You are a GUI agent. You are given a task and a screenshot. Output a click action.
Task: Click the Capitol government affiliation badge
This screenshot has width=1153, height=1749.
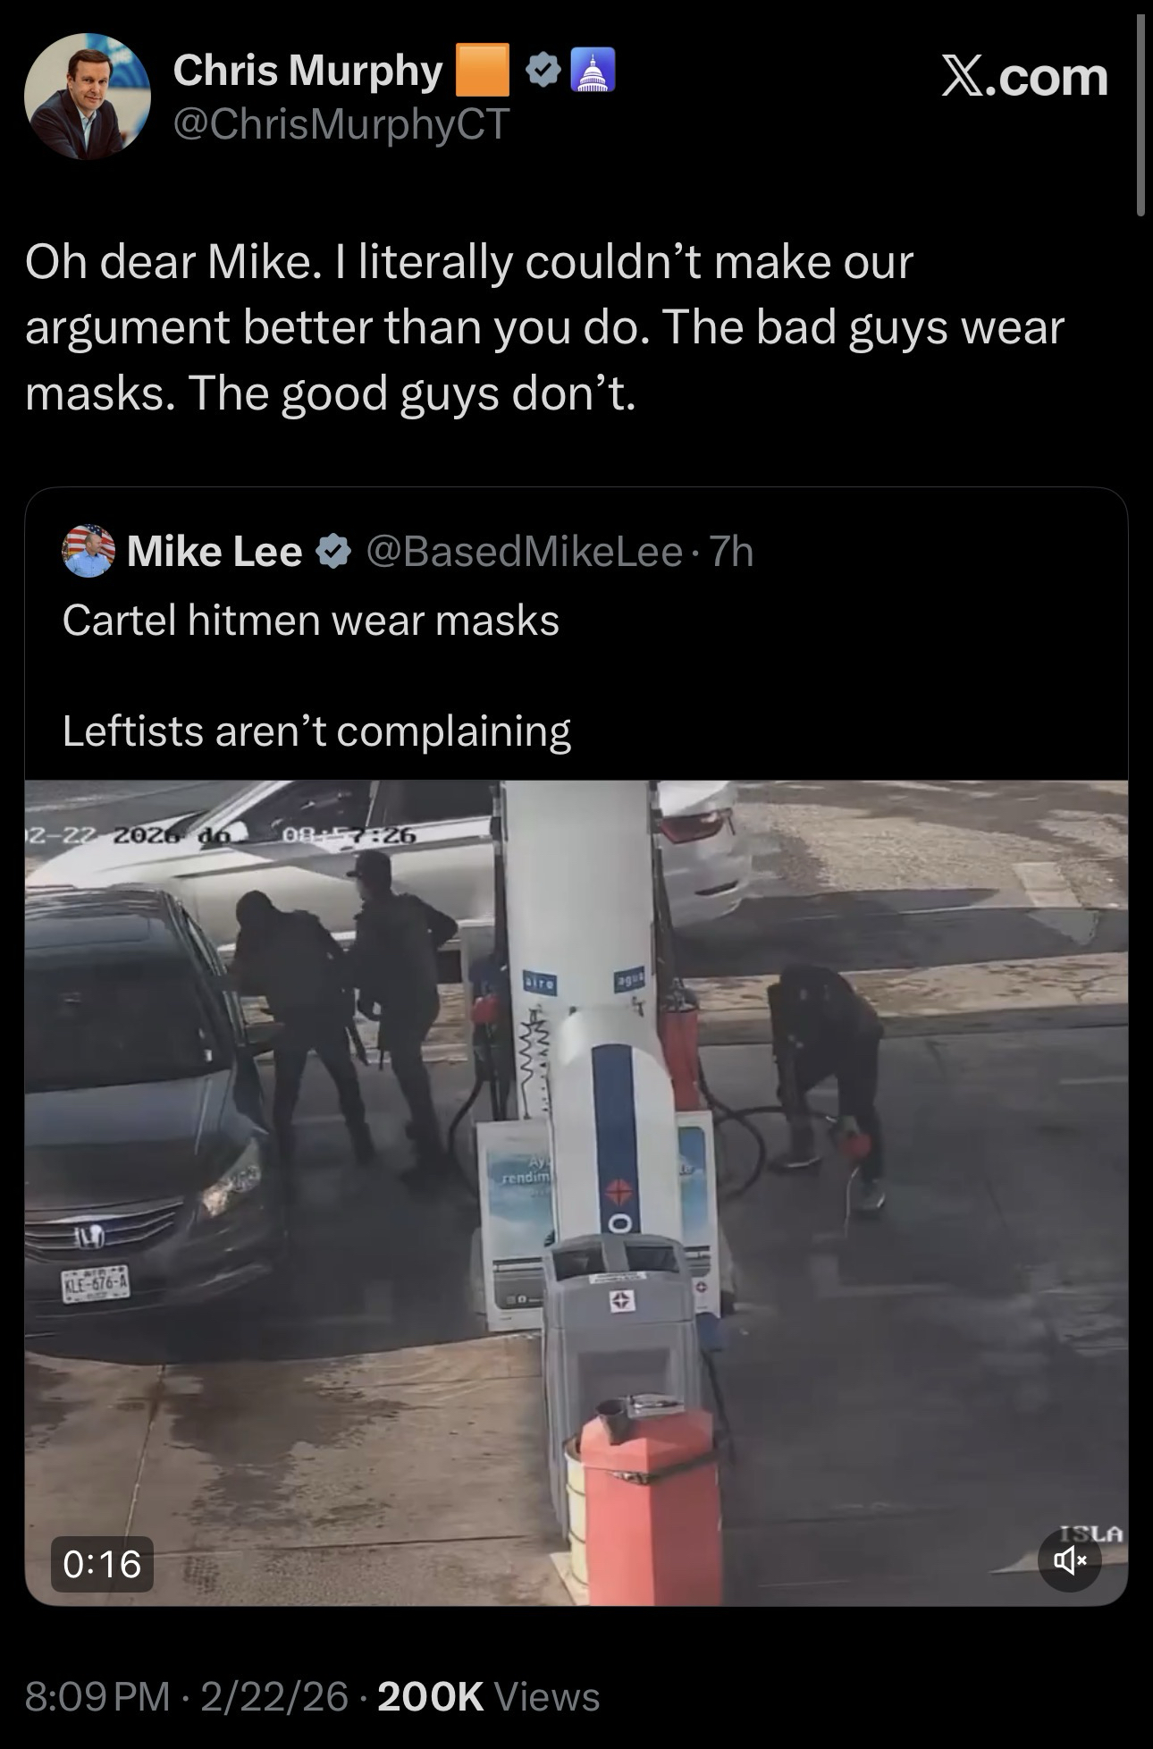[x=590, y=71]
